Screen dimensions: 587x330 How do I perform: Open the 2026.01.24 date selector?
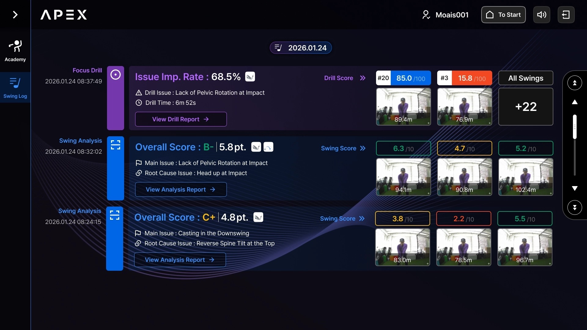(301, 48)
